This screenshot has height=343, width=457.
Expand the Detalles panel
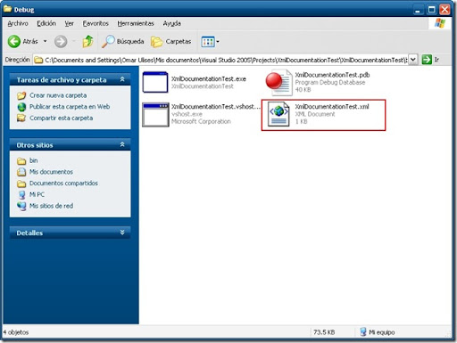[x=122, y=233]
